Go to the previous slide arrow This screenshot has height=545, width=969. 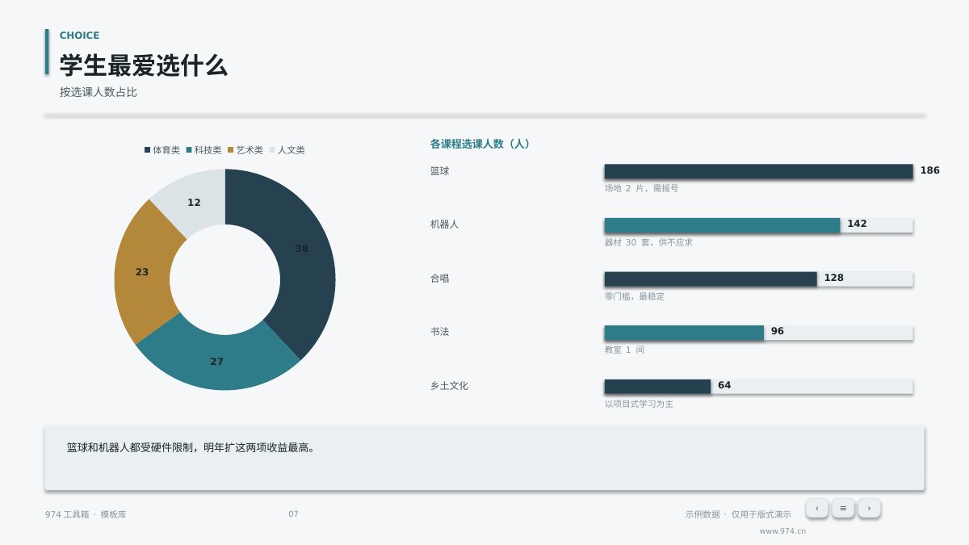(816, 508)
